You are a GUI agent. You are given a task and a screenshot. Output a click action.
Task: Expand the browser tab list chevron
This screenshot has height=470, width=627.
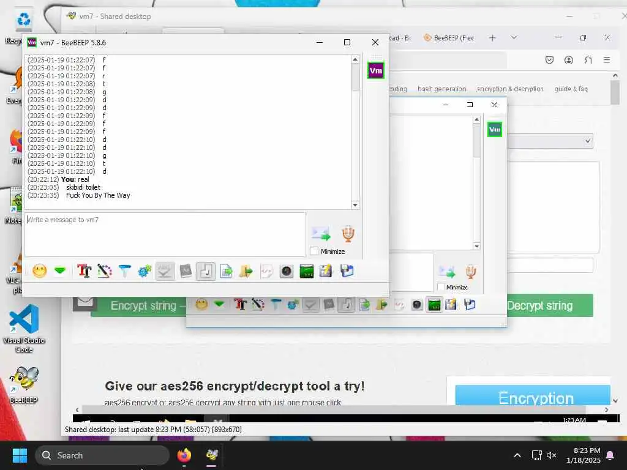(x=514, y=37)
